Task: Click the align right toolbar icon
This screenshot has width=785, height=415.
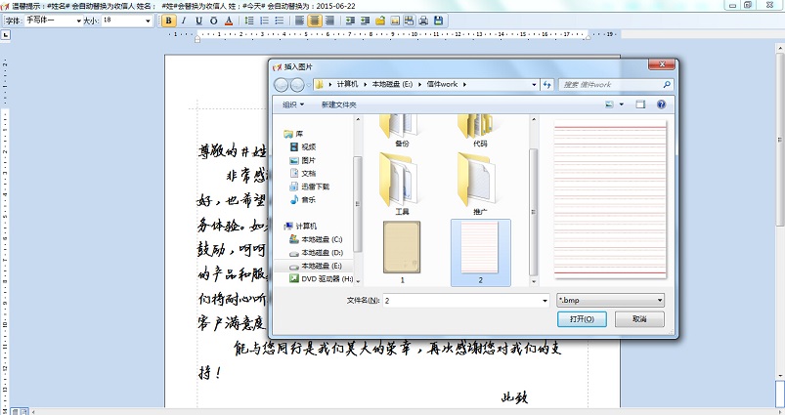Action: [x=331, y=20]
